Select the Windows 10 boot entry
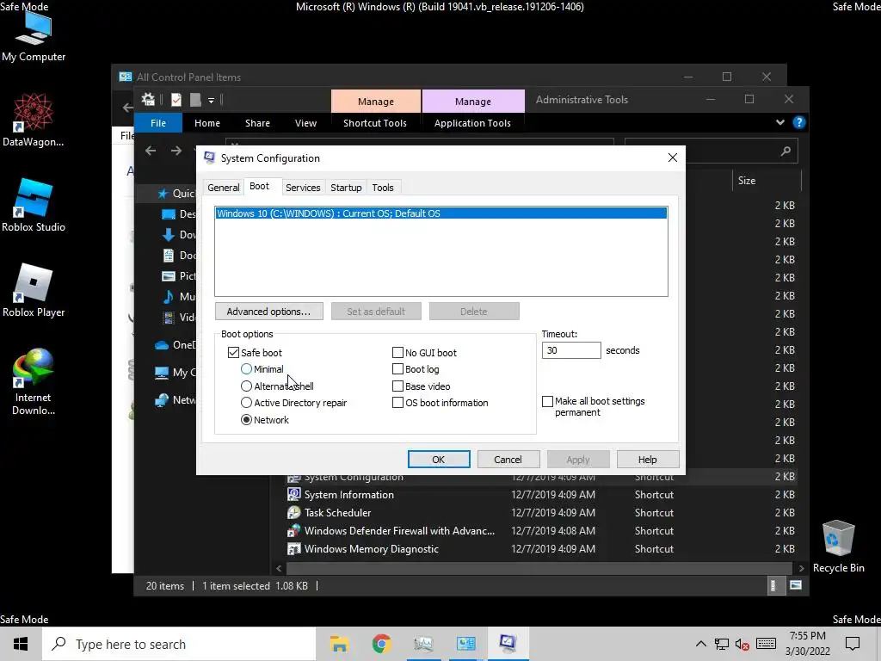This screenshot has height=661, width=881. 441,213
